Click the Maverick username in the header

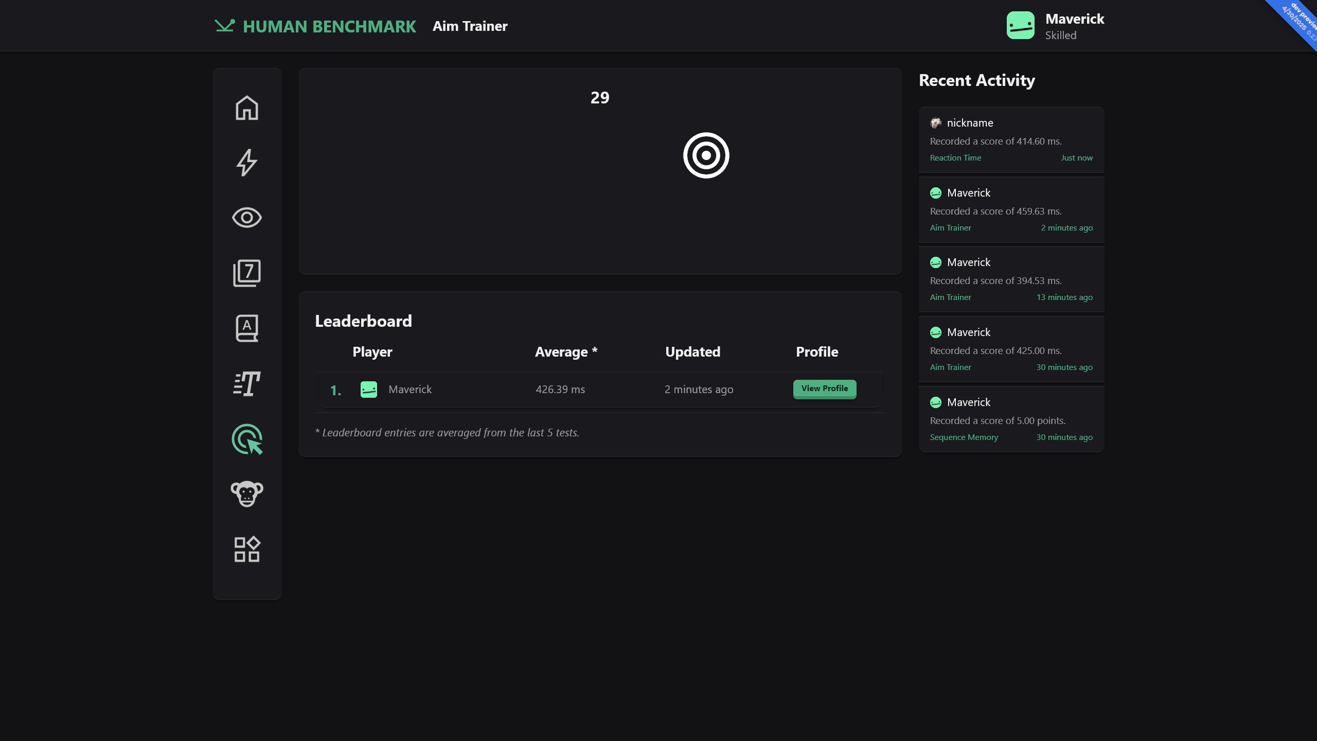(1075, 19)
